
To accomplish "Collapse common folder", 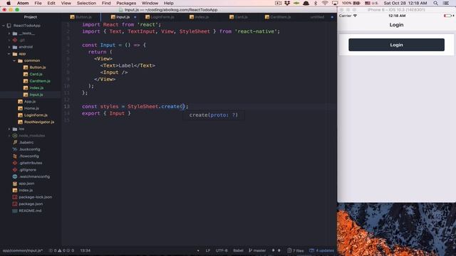I will point(14,60).
